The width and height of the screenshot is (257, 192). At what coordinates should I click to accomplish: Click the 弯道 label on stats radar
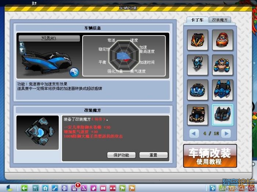tap(111, 40)
